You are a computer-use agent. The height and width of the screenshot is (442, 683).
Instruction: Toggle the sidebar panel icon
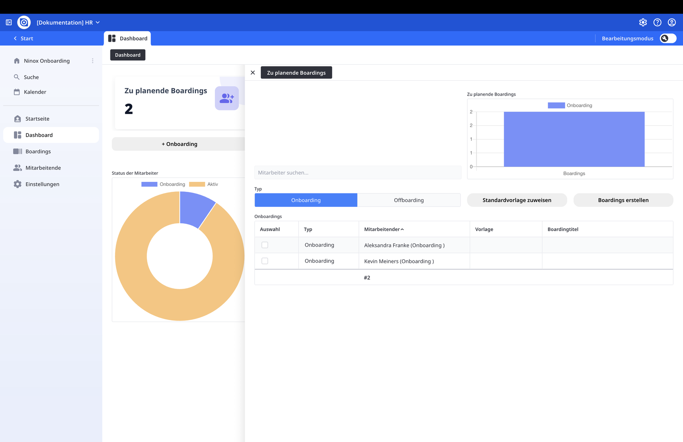coord(9,22)
